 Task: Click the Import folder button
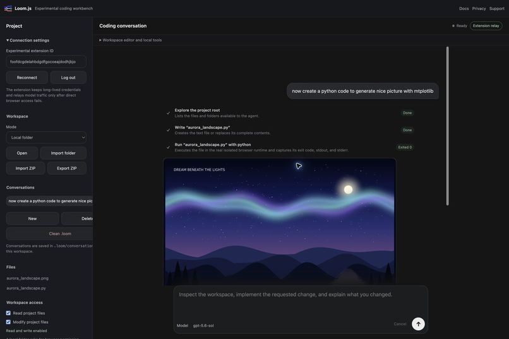coord(63,153)
